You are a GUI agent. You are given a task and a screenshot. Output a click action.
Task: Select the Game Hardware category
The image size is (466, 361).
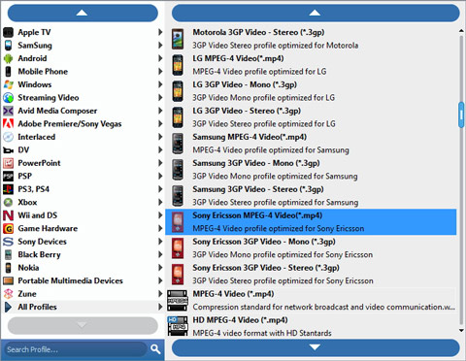coord(83,229)
